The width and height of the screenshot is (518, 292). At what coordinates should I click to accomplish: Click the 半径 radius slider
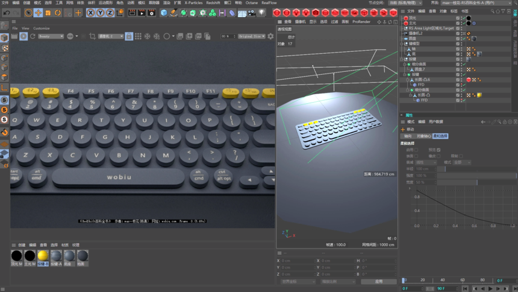[476, 169]
